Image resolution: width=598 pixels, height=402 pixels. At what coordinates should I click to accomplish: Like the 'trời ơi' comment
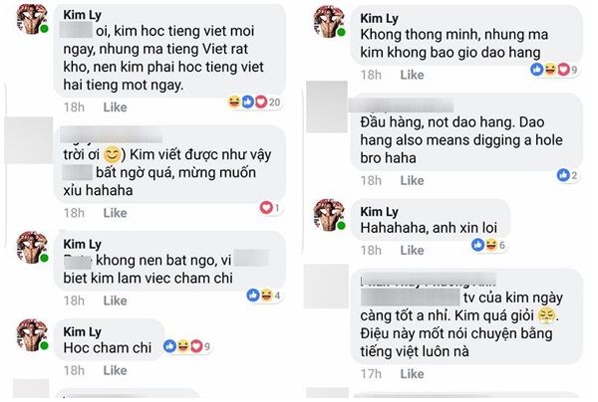pyautogui.click(x=115, y=213)
